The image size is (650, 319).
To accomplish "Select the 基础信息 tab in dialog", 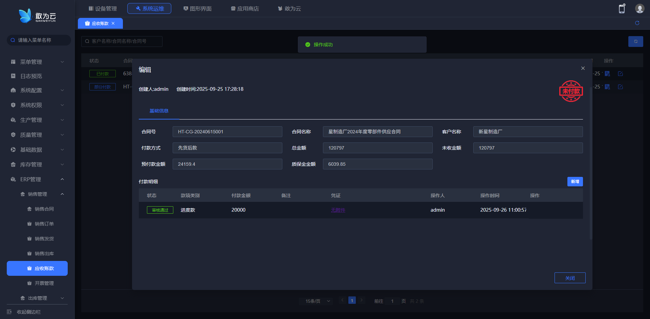I will click(x=159, y=111).
